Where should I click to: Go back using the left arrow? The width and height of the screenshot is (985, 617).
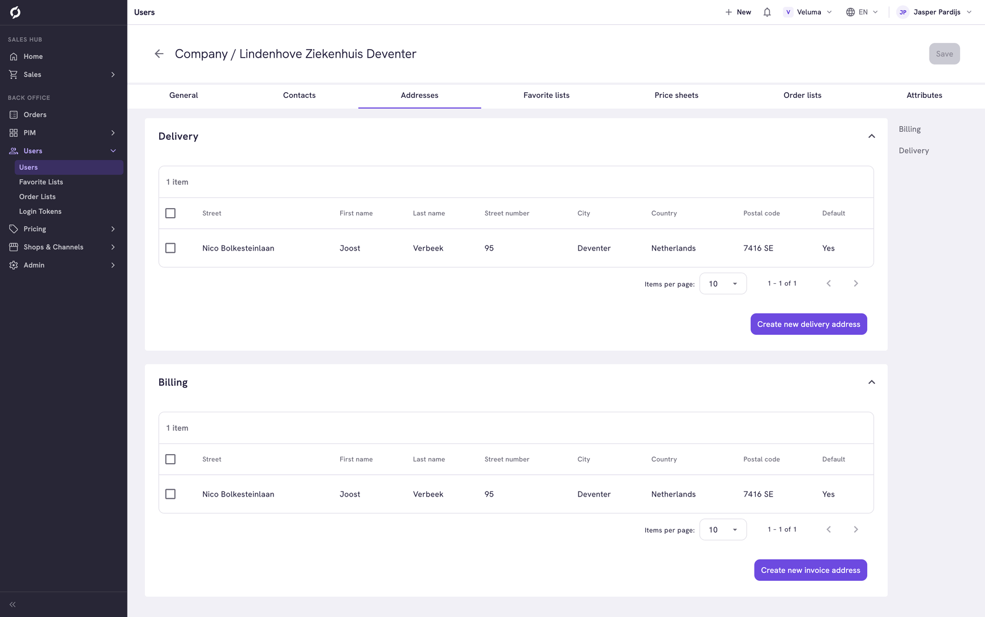click(159, 54)
